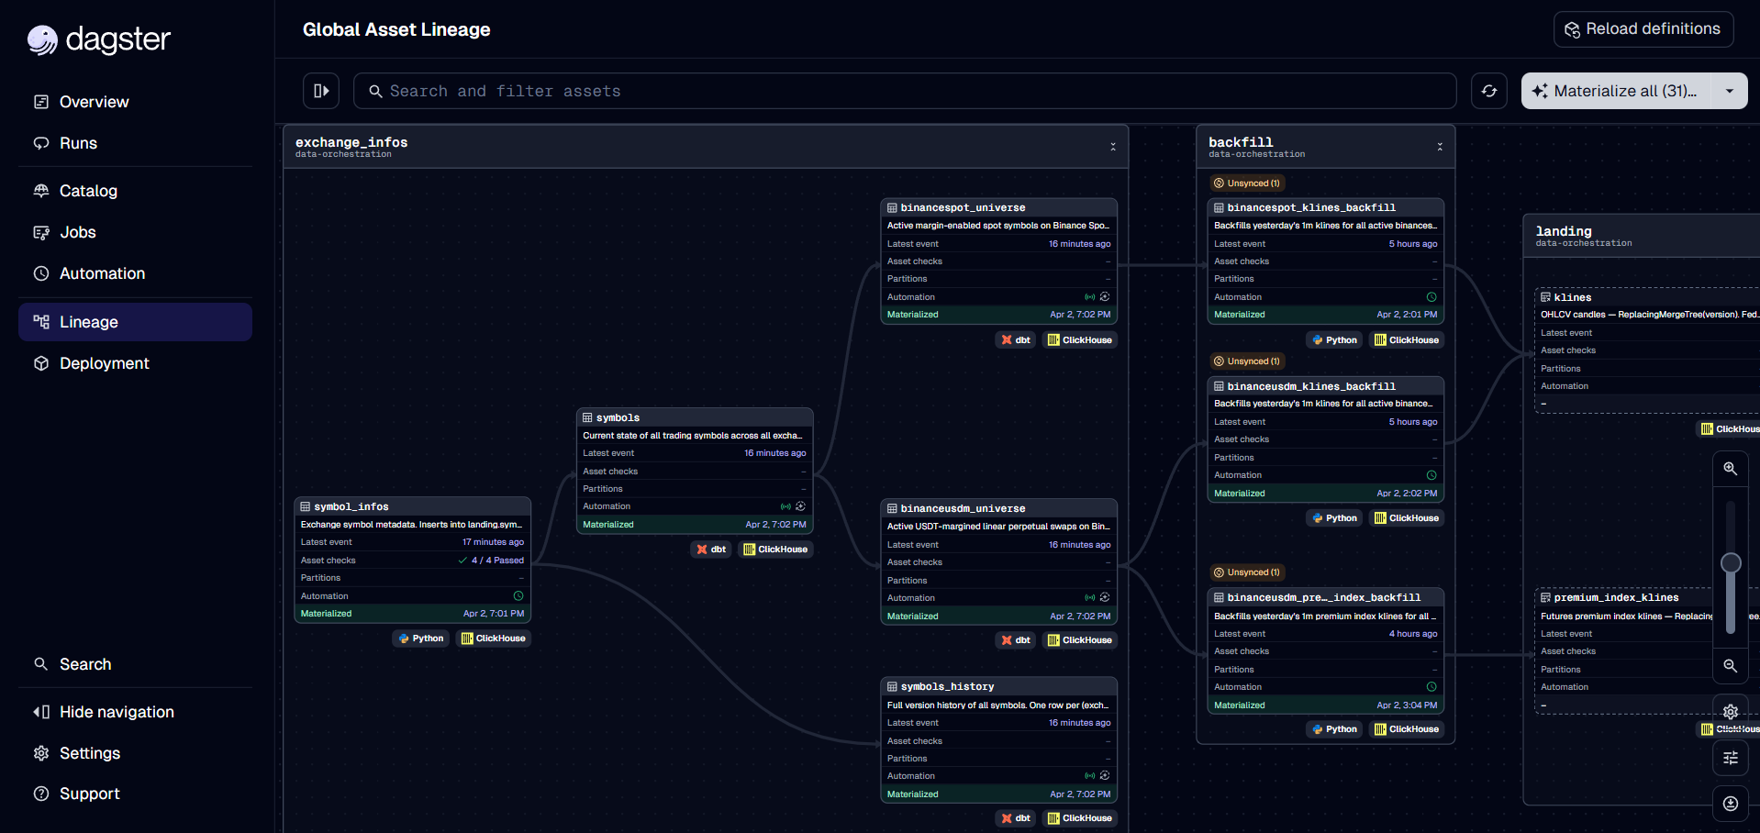Click the ClickHouse tag under symbol_infos

(494, 639)
